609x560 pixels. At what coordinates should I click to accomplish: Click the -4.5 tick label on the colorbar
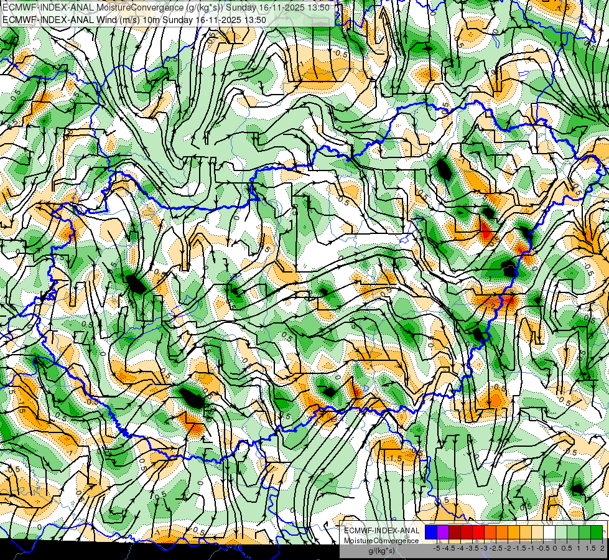448,548
